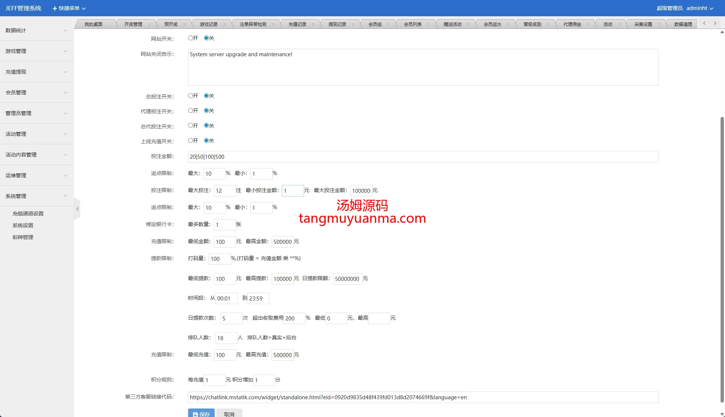This screenshot has width=725, height=417.
Task: Close the 开奖管理 tab
Action: point(149,24)
